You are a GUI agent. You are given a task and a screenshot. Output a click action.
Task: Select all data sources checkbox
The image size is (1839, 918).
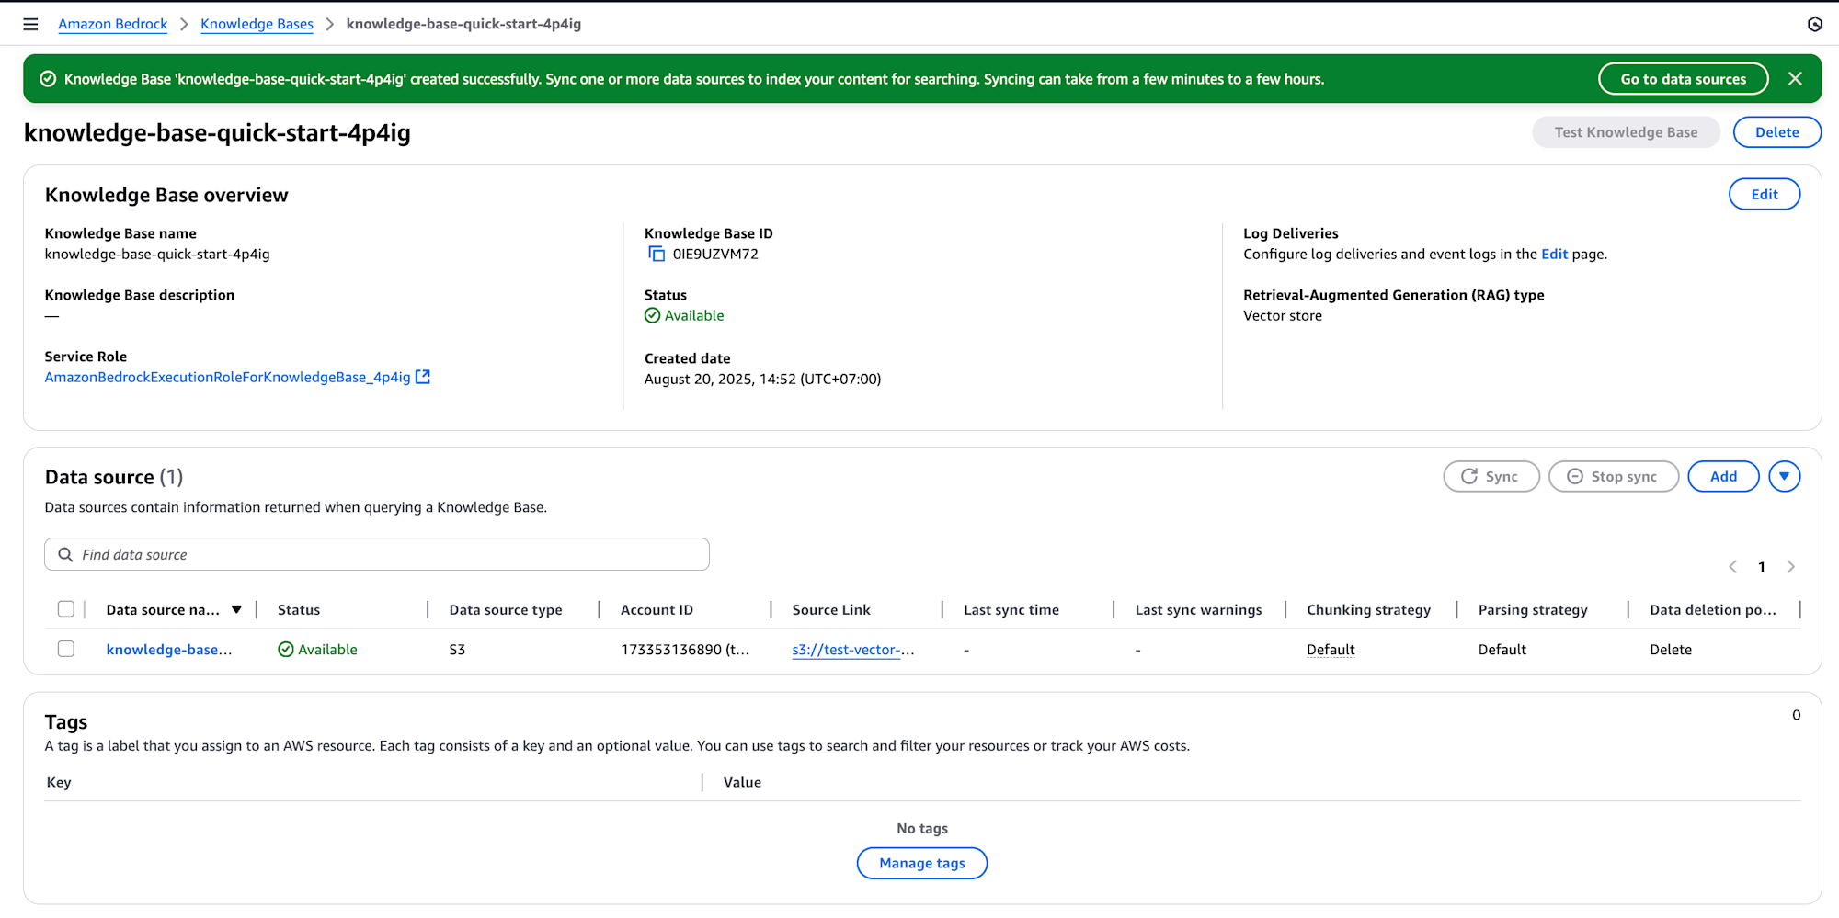point(66,609)
